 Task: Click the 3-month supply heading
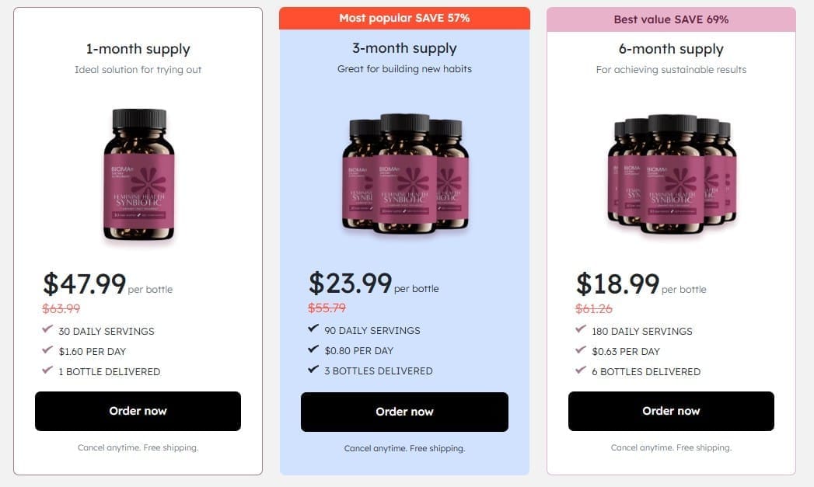tap(404, 48)
